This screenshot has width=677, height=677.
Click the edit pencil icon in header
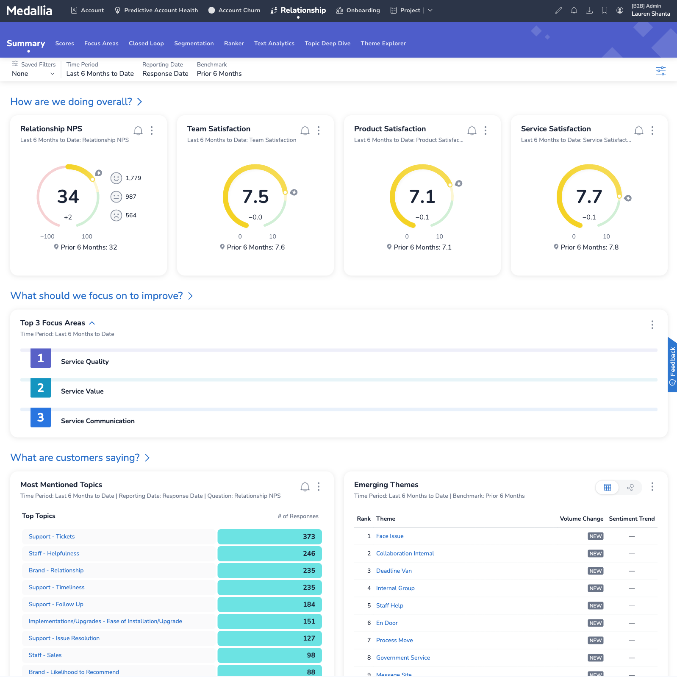tap(558, 10)
